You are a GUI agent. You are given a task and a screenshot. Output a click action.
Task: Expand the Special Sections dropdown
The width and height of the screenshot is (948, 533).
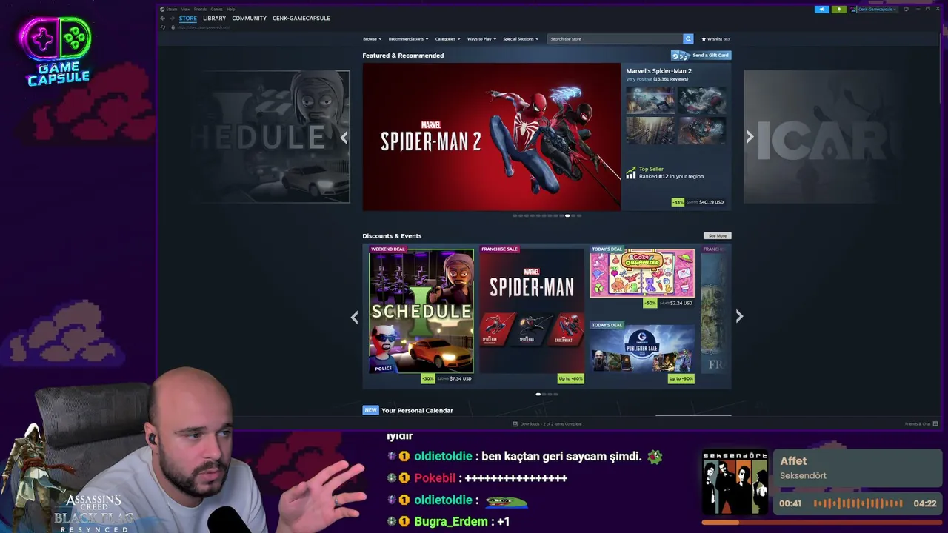[x=521, y=38]
